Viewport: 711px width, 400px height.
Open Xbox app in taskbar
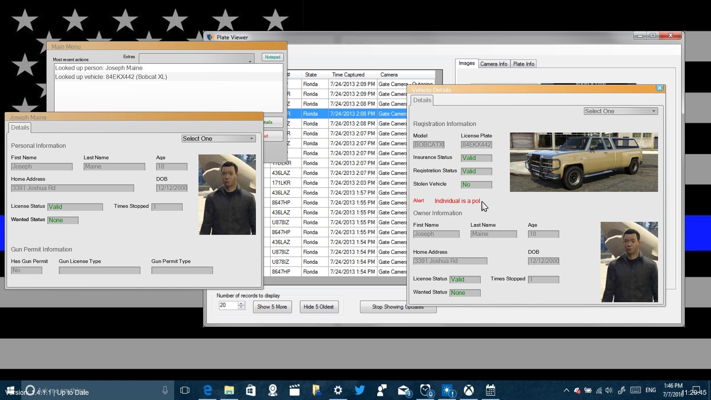(x=469, y=390)
